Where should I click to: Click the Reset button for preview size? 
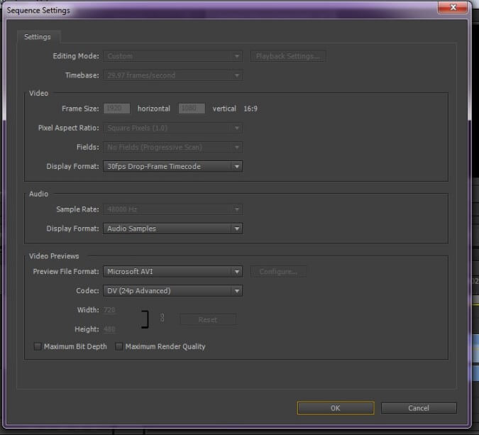(208, 319)
